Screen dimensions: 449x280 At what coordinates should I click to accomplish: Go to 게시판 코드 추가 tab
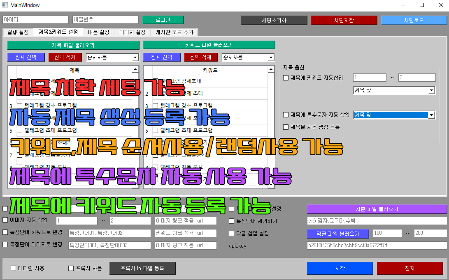point(174,32)
